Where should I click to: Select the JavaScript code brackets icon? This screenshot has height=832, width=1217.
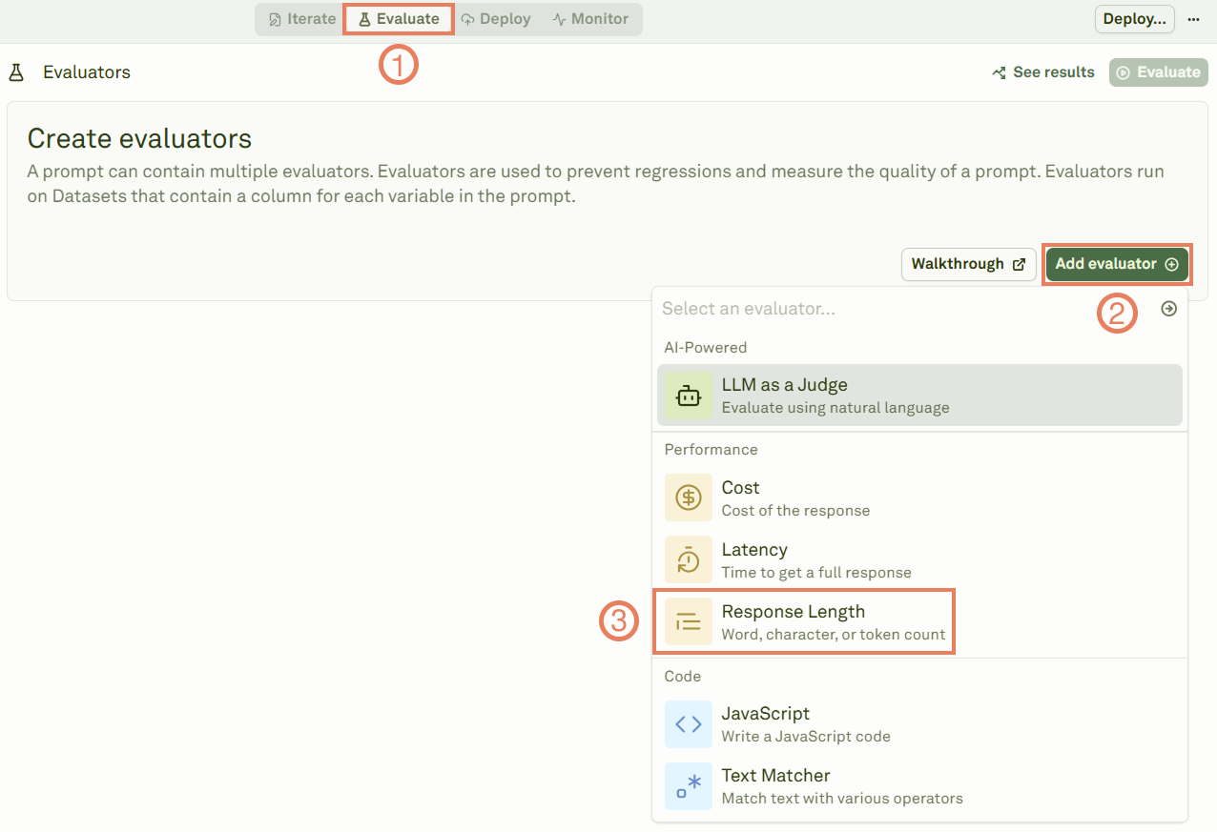click(x=688, y=724)
